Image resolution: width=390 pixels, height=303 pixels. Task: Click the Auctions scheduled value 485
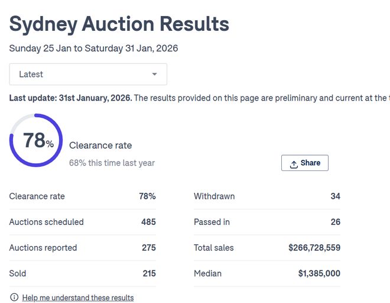pos(148,222)
